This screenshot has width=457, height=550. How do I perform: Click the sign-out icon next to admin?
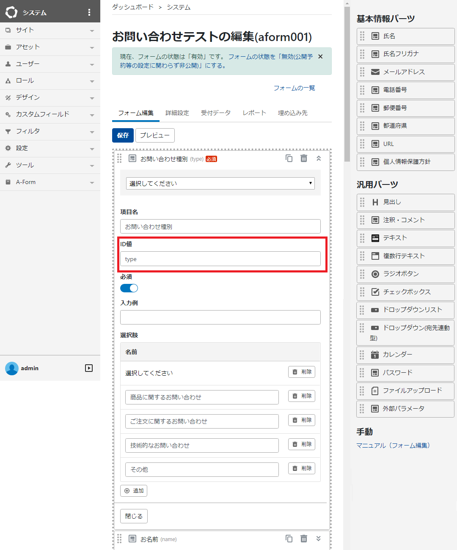[89, 368]
